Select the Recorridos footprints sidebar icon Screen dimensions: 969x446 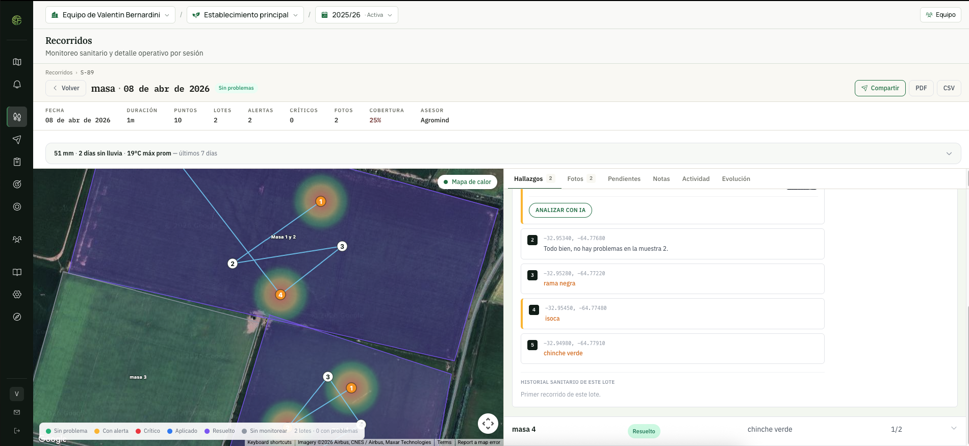[x=17, y=117]
